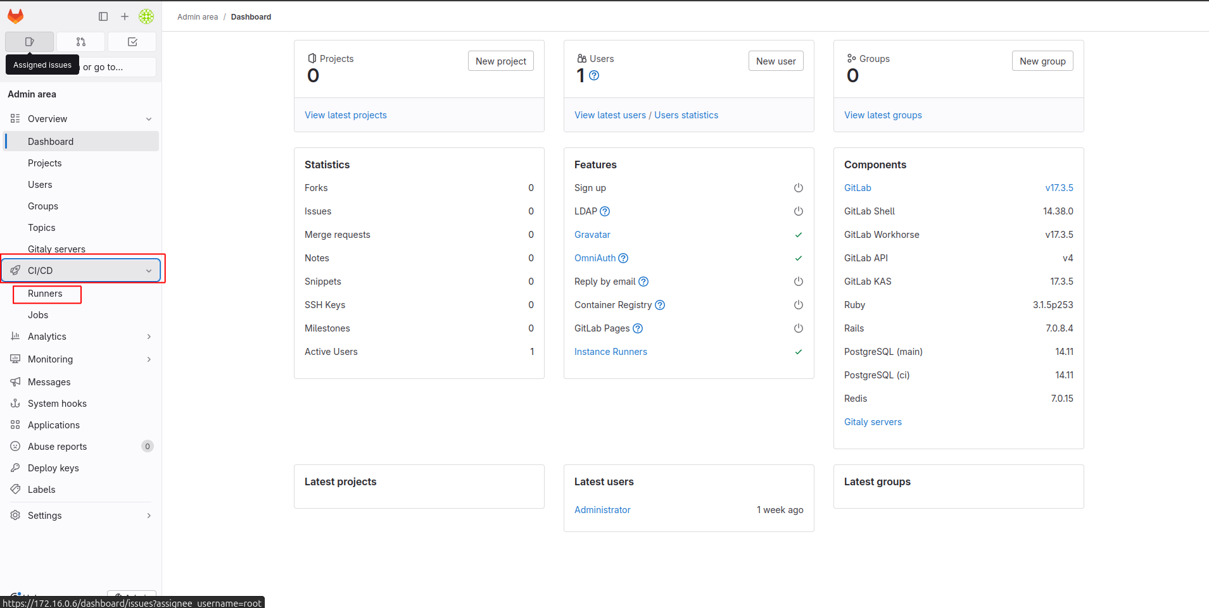Open Administrator under Latest users
Image resolution: width=1209 pixels, height=608 pixels.
(602, 510)
